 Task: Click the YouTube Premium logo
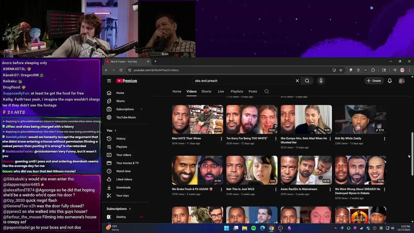127,81
